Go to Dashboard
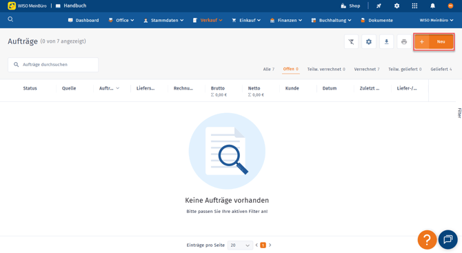 pos(83,20)
